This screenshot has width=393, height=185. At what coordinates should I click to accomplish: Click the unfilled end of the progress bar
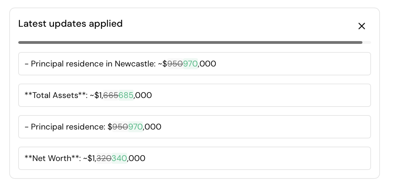(367, 42)
